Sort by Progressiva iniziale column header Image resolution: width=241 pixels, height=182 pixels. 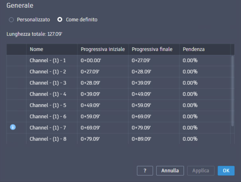(x=103, y=49)
